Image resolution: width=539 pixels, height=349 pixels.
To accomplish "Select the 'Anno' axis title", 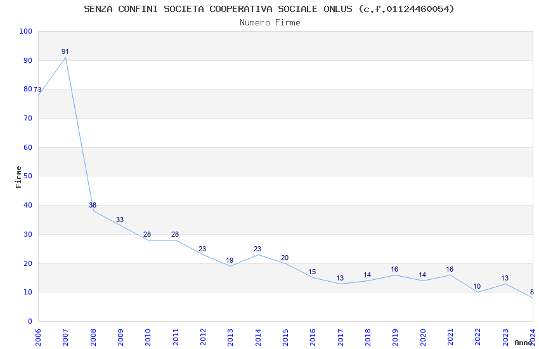I will tap(523, 343).
